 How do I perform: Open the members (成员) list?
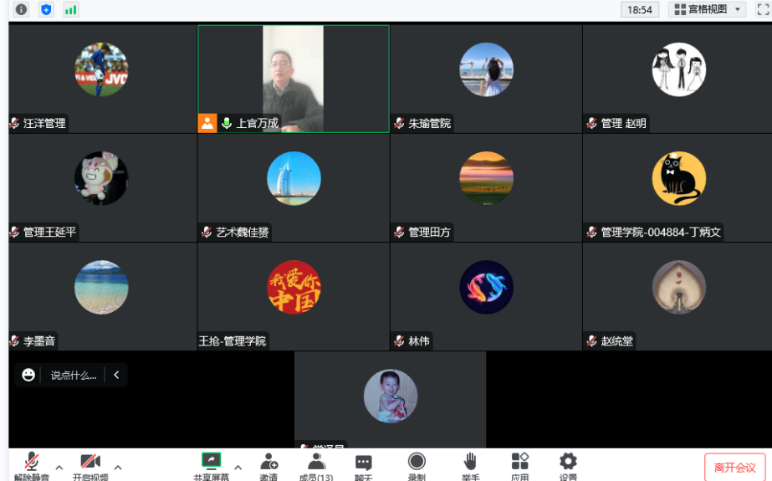pos(316,463)
